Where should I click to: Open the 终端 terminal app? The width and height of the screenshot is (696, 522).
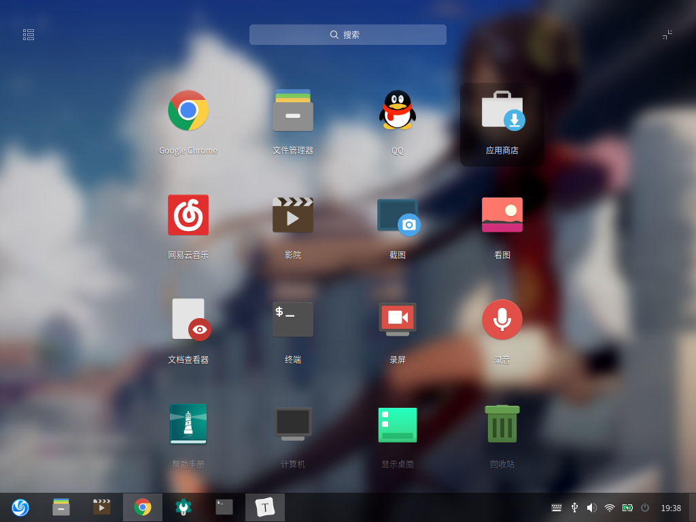coord(293,320)
